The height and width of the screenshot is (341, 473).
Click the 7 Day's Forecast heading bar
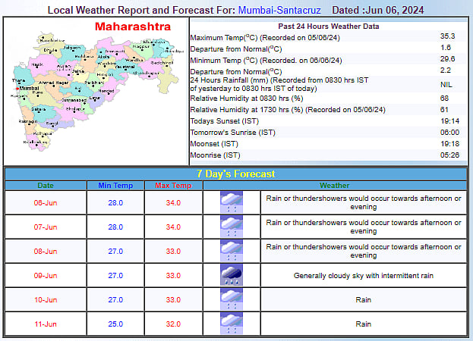coord(235,174)
